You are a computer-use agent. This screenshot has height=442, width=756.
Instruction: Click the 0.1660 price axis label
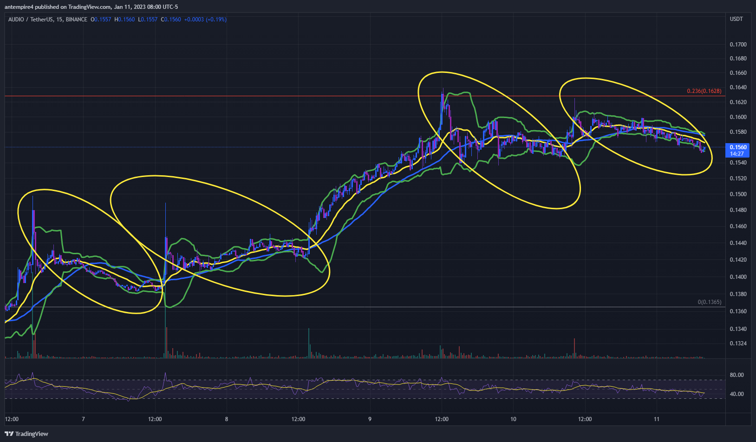(x=738, y=73)
